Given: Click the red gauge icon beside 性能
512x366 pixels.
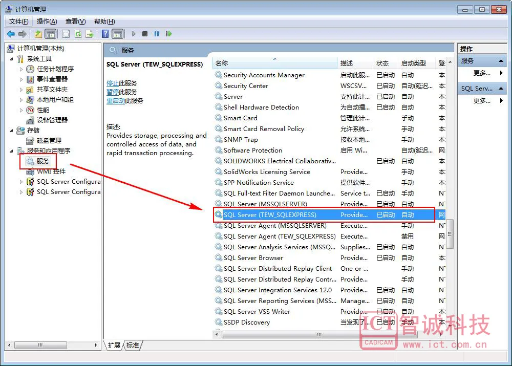Looking at the screenshot, I should 30,110.
